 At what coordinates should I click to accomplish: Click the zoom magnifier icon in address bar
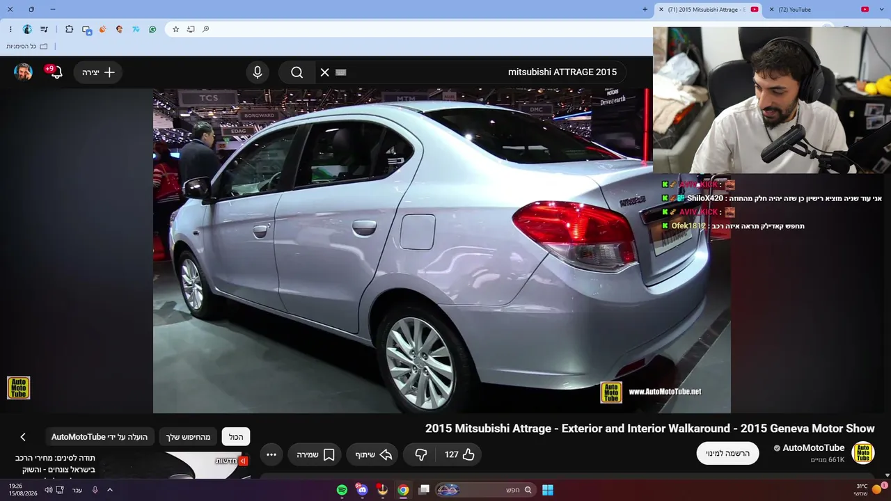click(206, 29)
